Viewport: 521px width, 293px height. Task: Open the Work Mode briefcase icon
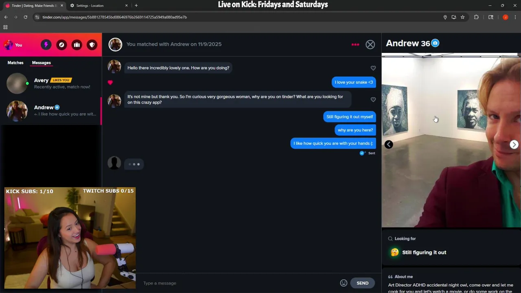coord(77,45)
